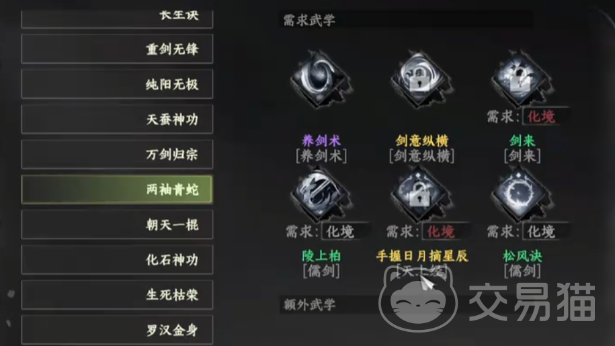Open the 重剑无锋 list entry

117,49
